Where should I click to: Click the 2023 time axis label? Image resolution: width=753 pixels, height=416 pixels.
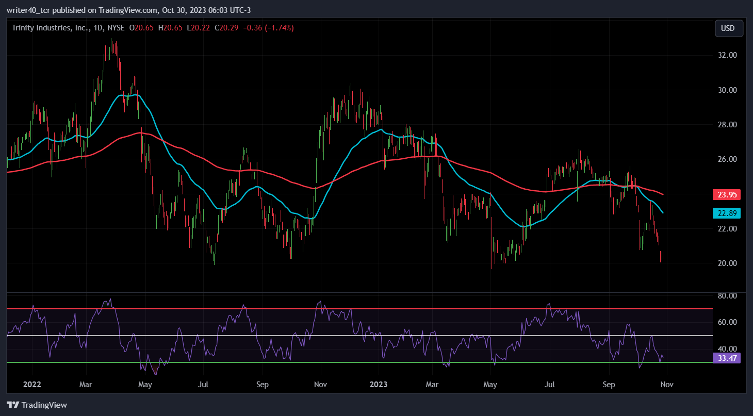coord(379,385)
